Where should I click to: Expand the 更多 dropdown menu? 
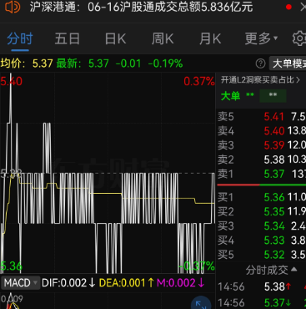[x=261, y=38]
